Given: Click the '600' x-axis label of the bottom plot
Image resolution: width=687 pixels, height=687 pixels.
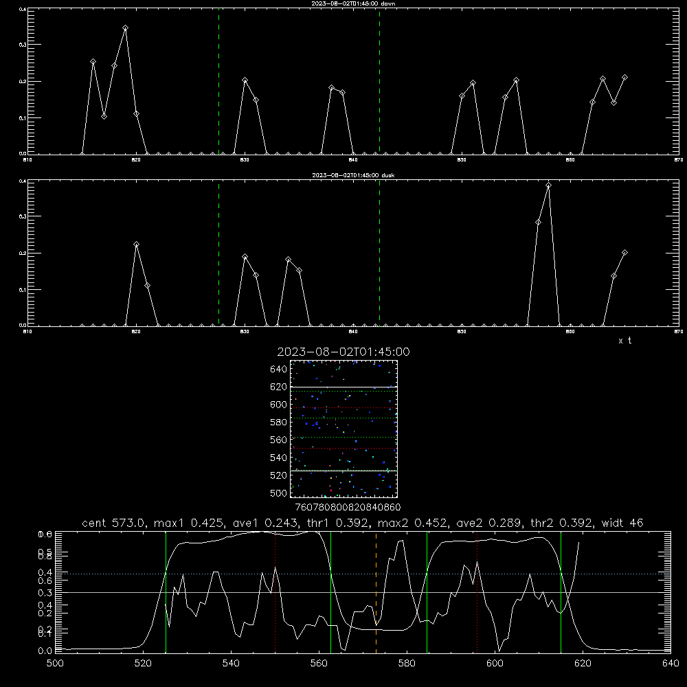Looking at the screenshot, I should click(495, 664).
